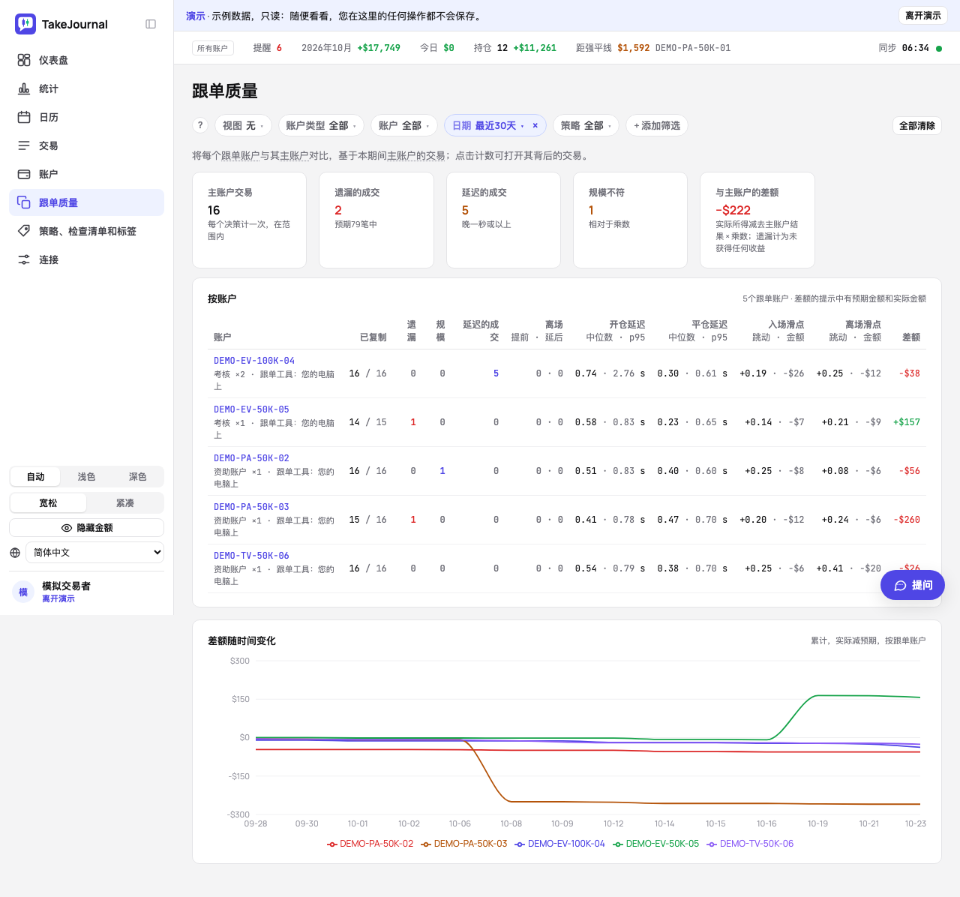Image resolution: width=960 pixels, height=897 pixels.
Task: Click 添加筛选 add filter button
Action: [x=657, y=125]
